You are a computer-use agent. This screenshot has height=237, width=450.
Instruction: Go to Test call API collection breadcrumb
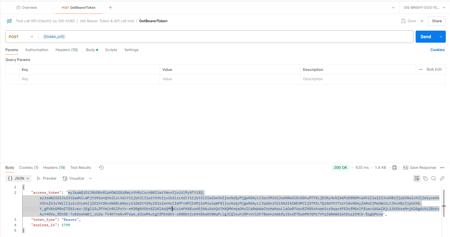coord(45,21)
